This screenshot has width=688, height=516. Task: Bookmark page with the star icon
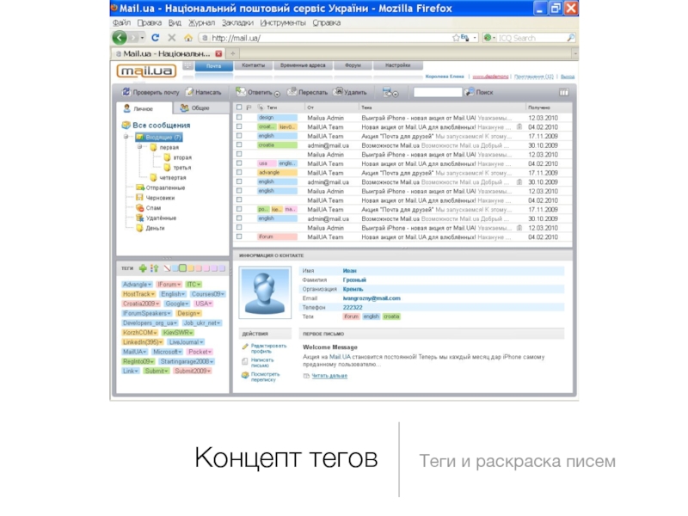(456, 38)
